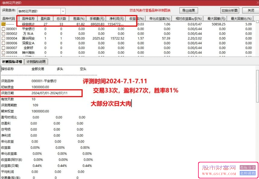Image resolution: width=259 pixels, height=179 pixels.
Task: Click the 铁树花开进阶 condition combo box
Action: coord(42,11)
